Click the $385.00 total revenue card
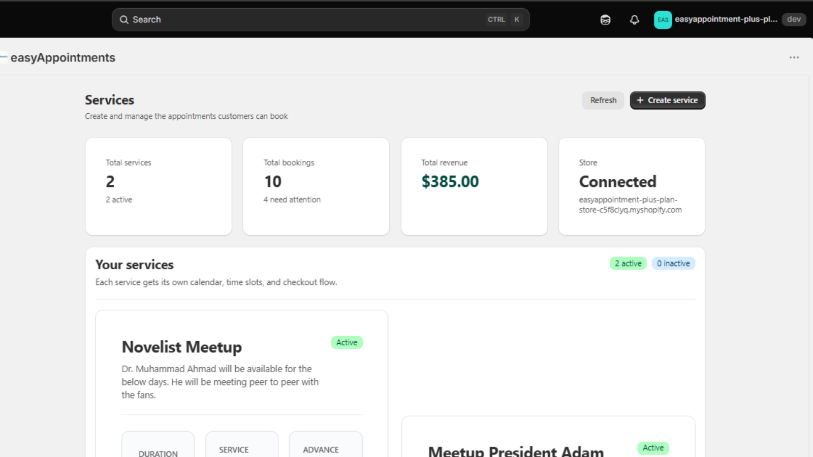Image resolution: width=813 pixels, height=457 pixels. (474, 186)
